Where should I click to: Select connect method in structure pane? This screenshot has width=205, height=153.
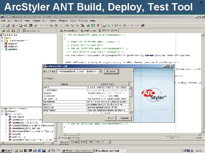31,126
